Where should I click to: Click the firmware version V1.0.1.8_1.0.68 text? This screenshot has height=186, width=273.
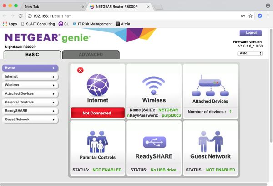point(250,46)
